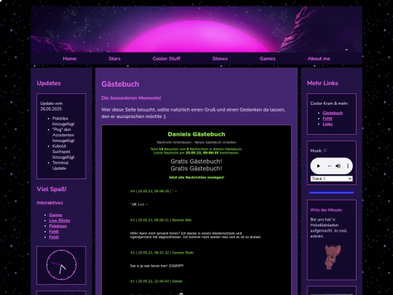Open the Pokémon sidebar link
This screenshot has width=393, height=295.
coord(58,226)
